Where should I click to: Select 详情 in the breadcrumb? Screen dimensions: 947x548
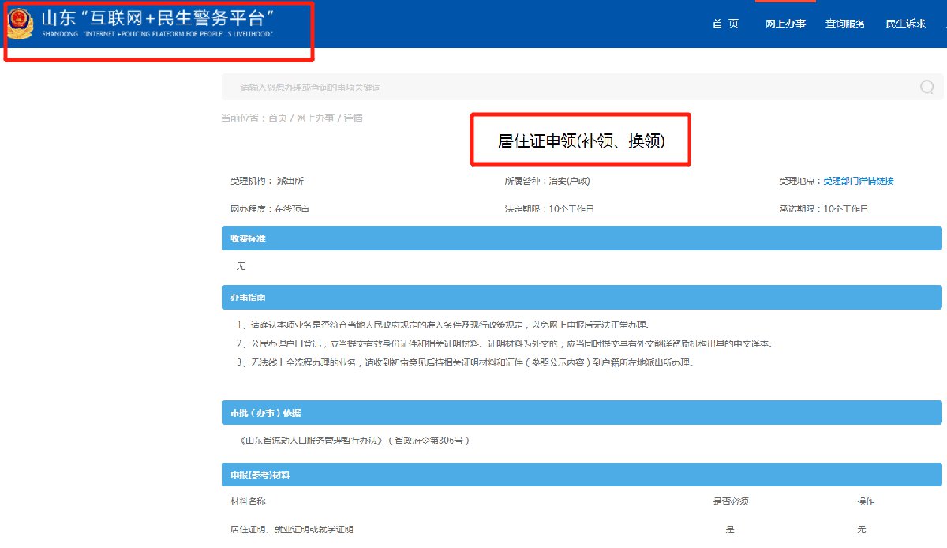(353, 118)
